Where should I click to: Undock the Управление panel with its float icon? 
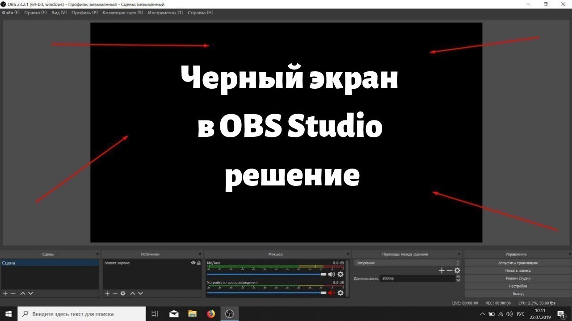569,254
